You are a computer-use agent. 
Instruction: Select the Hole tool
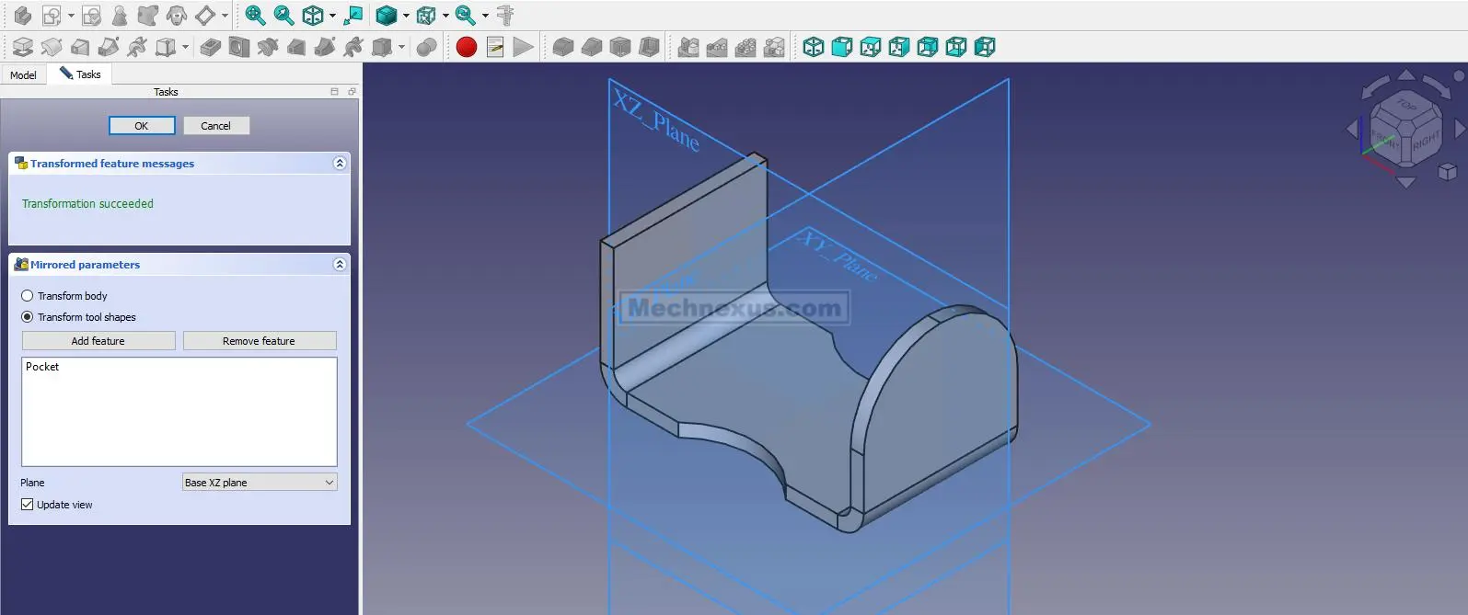(x=239, y=47)
